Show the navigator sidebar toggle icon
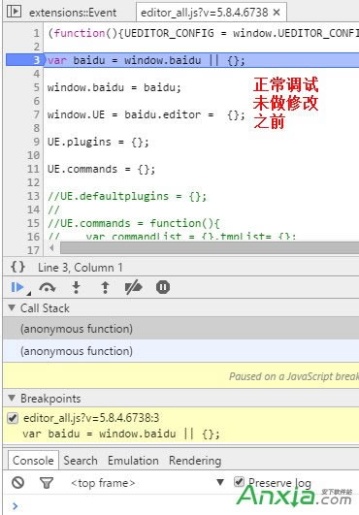This screenshot has height=515, width=359. [14, 12]
